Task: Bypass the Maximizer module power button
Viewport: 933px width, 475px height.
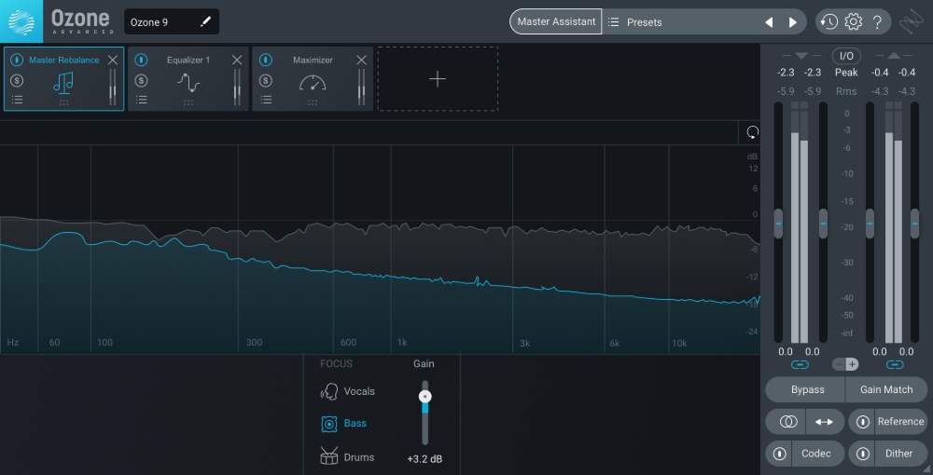Action: (x=265, y=61)
